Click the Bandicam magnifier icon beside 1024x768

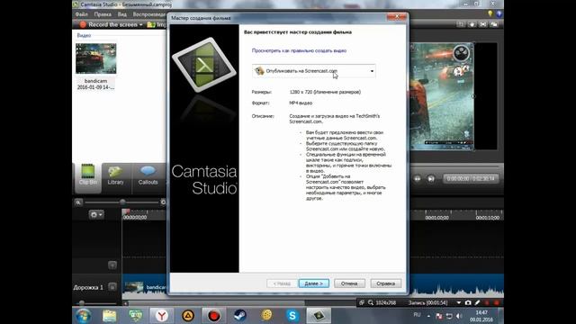(x=371, y=302)
